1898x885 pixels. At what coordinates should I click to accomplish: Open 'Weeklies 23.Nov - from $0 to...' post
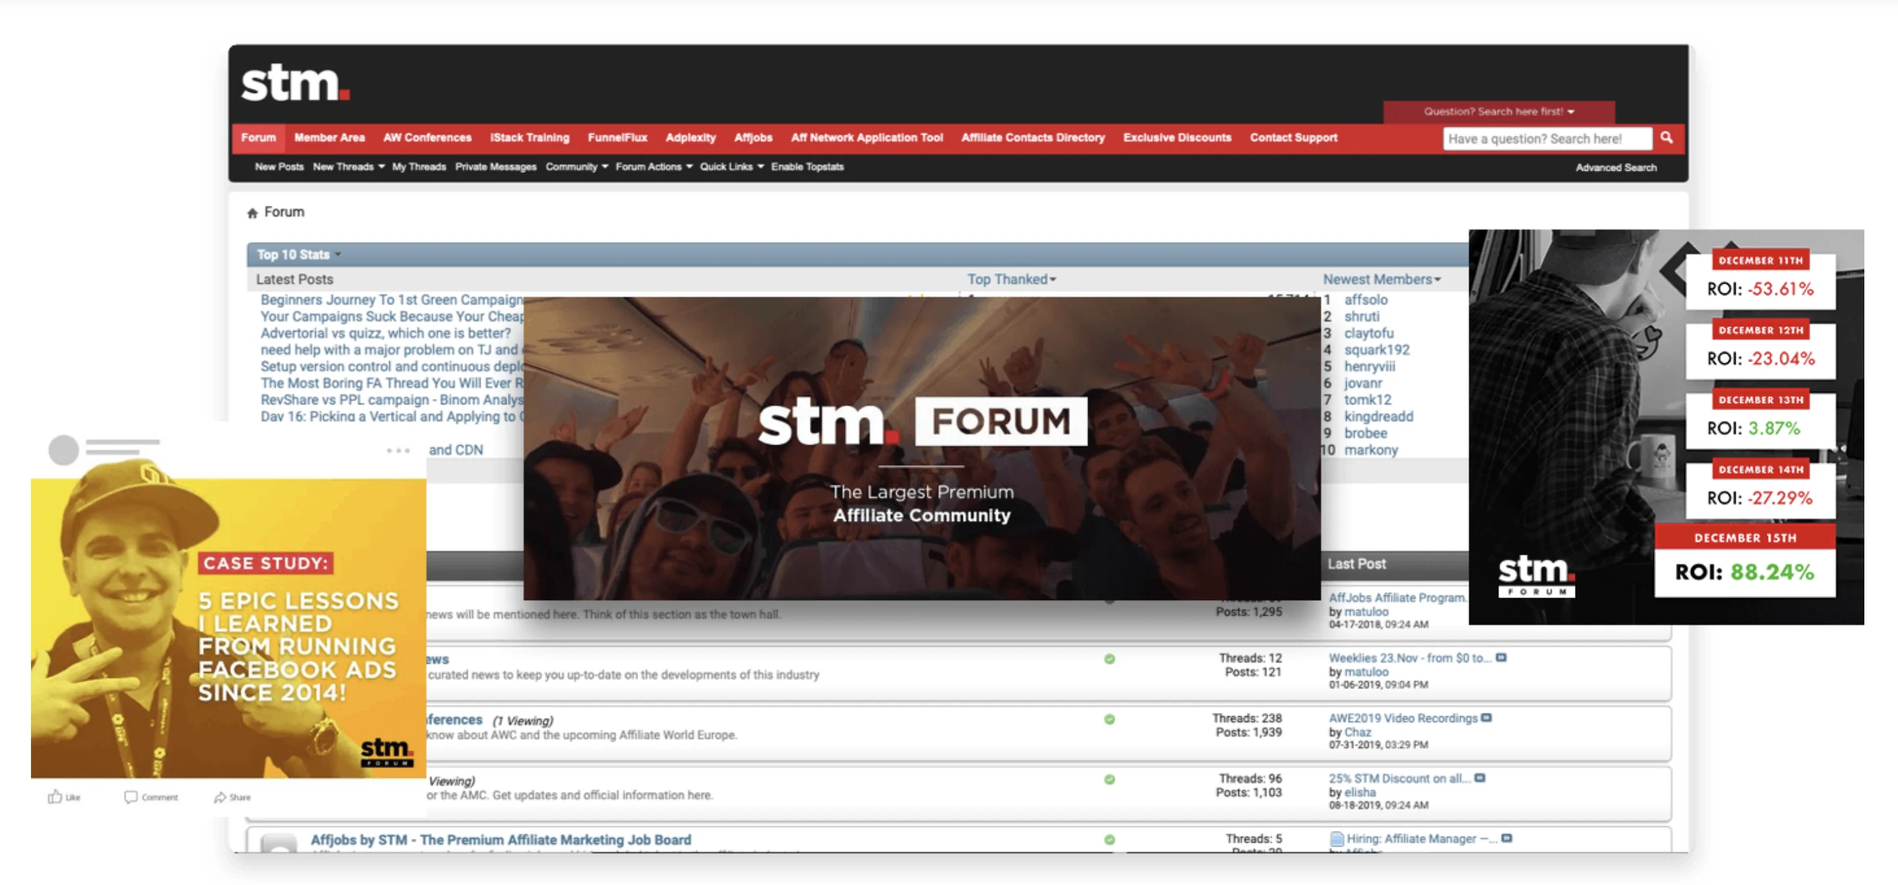pyautogui.click(x=1409, y=658)
